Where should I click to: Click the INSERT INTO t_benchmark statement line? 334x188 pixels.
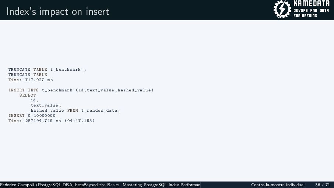coord(81,90)
